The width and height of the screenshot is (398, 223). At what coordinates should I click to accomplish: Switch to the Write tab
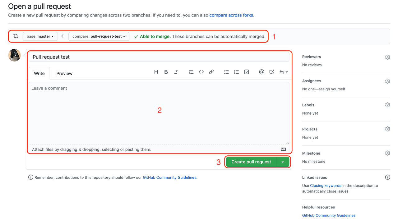click(39, 73)
